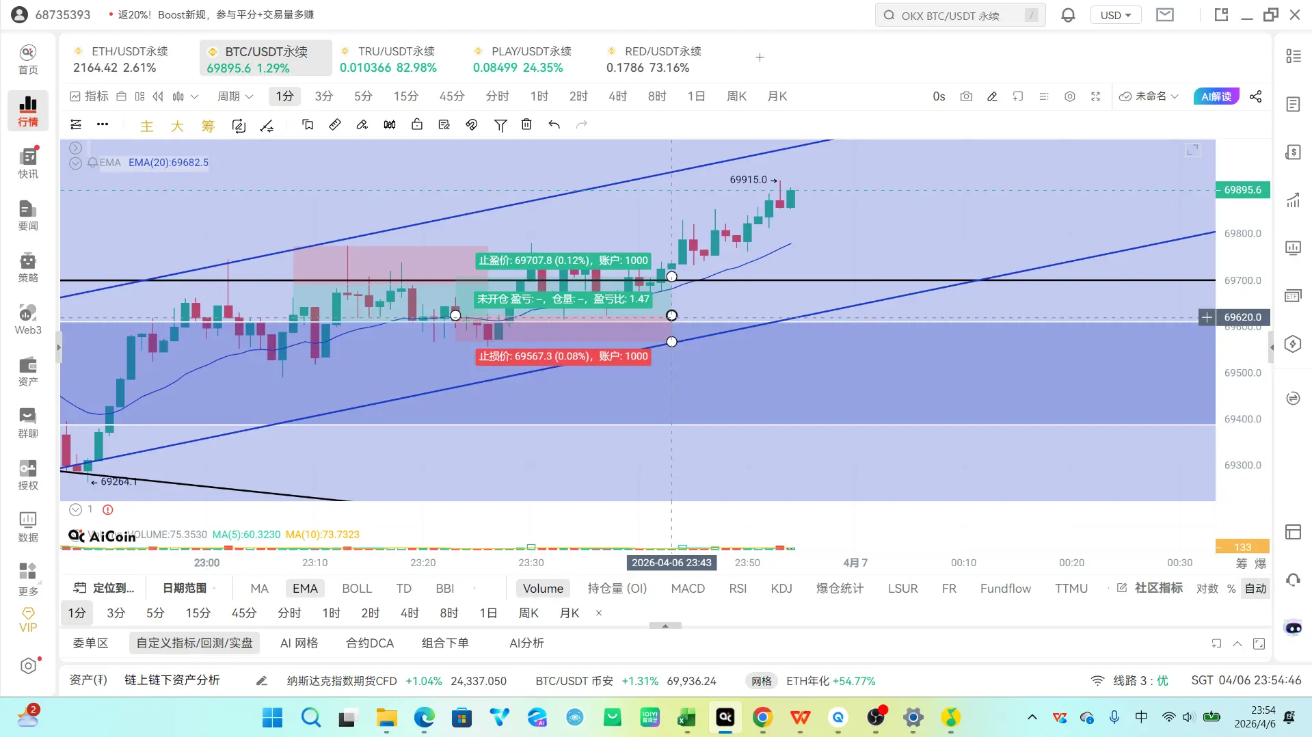Open the customer support headset icon
The image size is (1312, 737).
pyautogui.click(x=1293, y=580)
